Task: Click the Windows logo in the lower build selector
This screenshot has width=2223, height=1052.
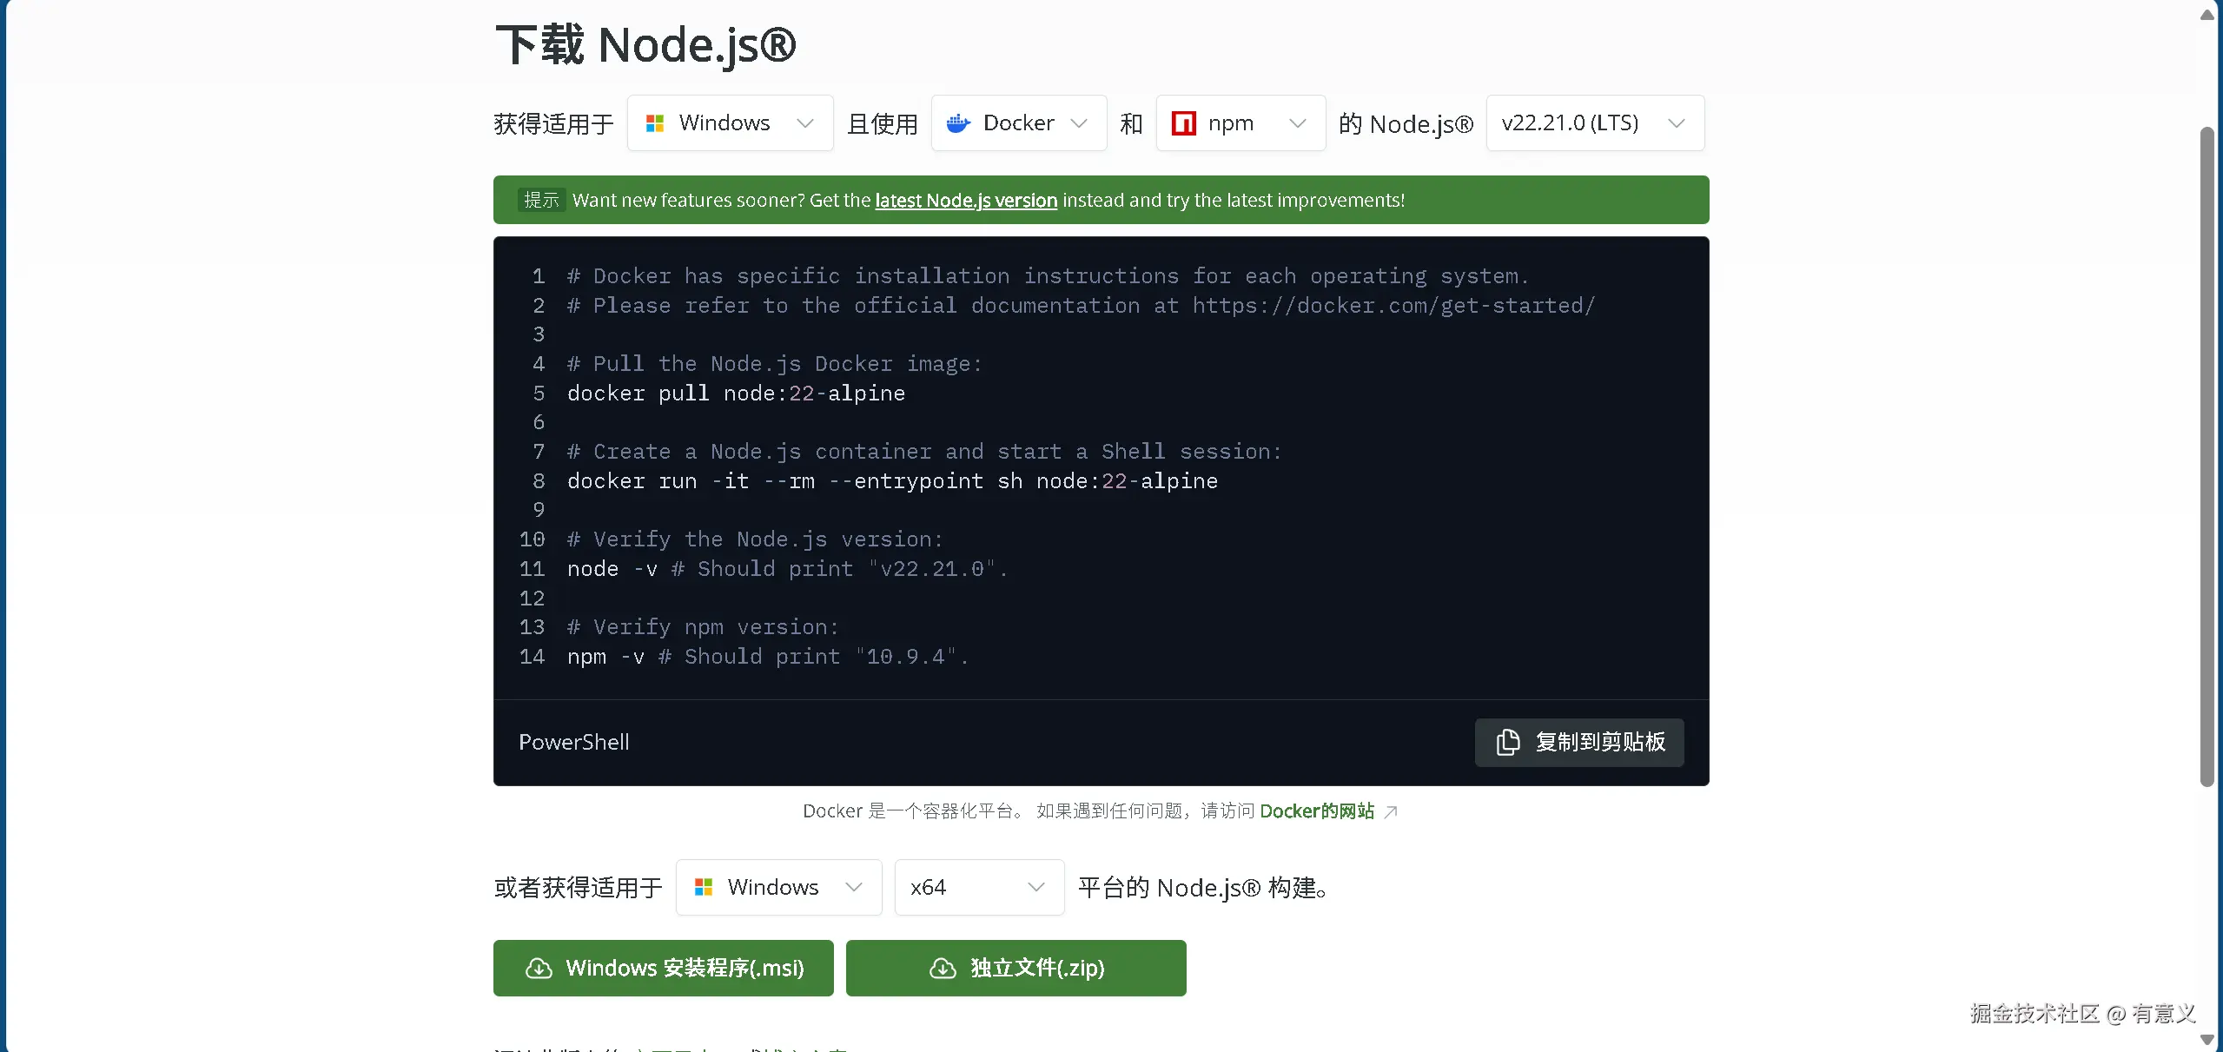Action: click(x=704, y=887)
